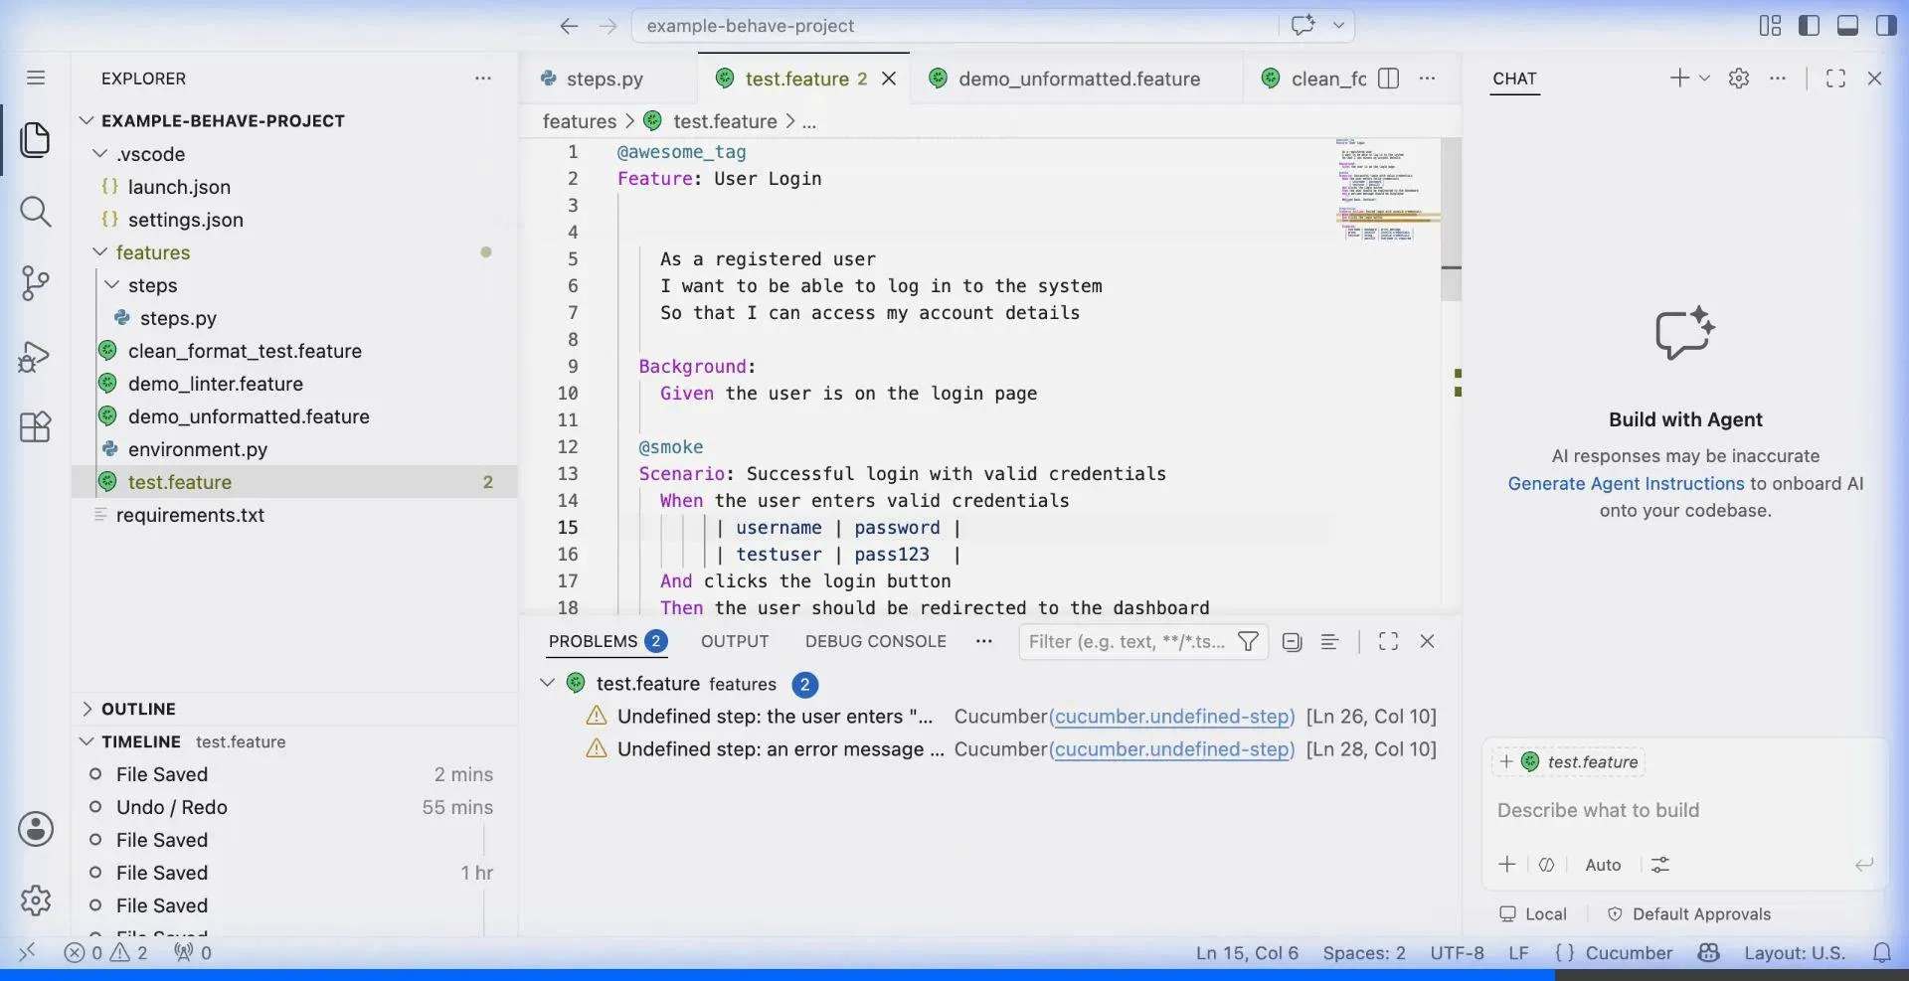This screenshot has width=1909, height=981.
Task: Click the problems filter funnel icon
Action: coord(1248,642)
